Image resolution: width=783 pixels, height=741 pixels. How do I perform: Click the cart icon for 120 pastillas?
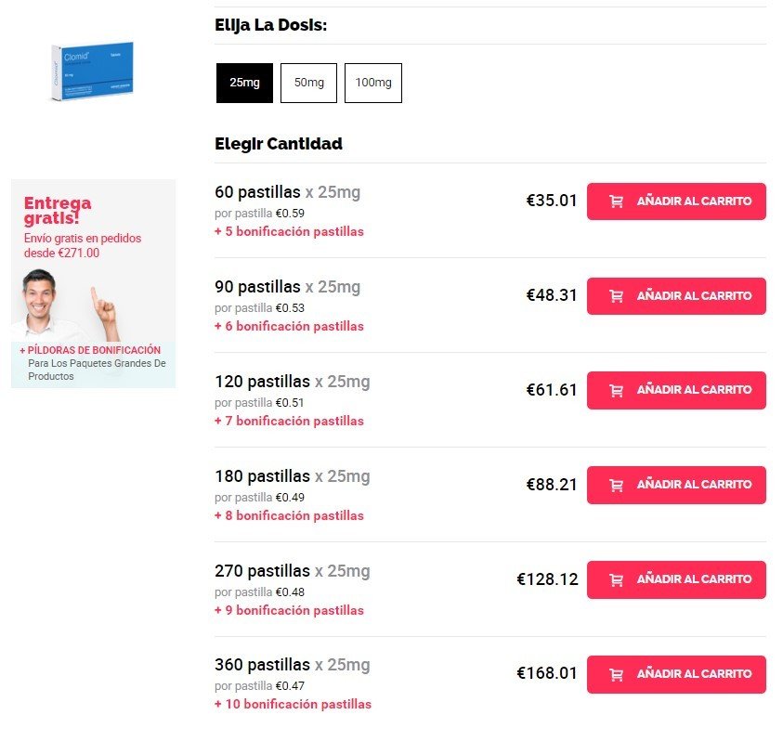point(616,391)
